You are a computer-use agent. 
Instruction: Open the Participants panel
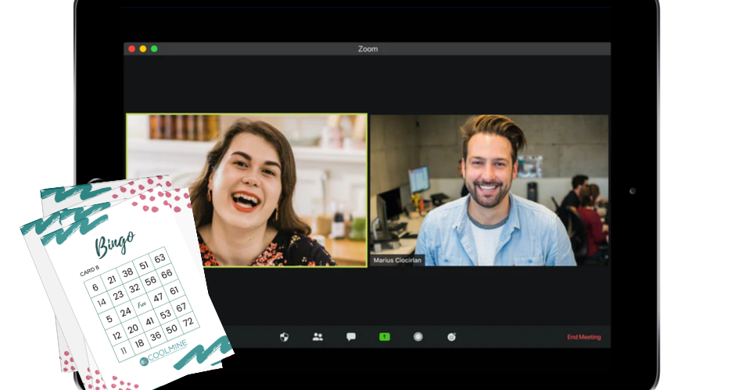click(317, 337)
